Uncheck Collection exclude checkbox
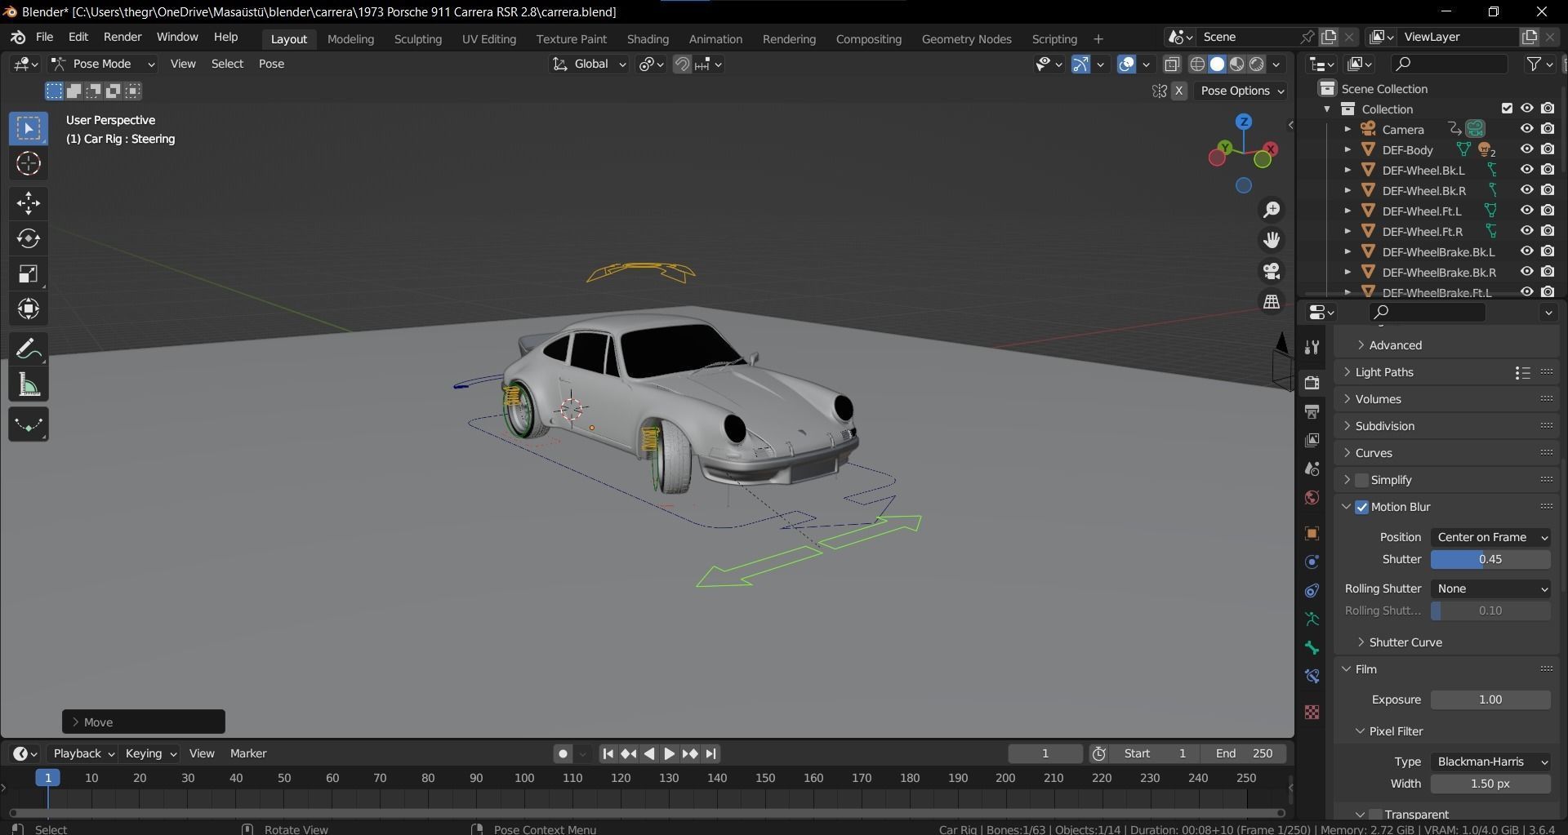Screen dimensions: 1568x835 coord(1507,109)
